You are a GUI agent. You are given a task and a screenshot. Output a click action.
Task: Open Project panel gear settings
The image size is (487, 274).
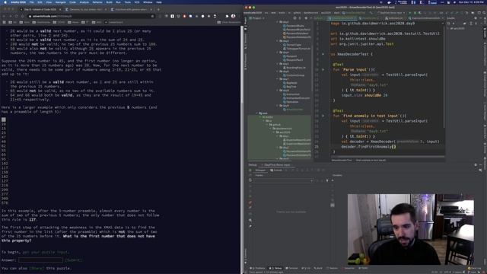coord(306,18)
